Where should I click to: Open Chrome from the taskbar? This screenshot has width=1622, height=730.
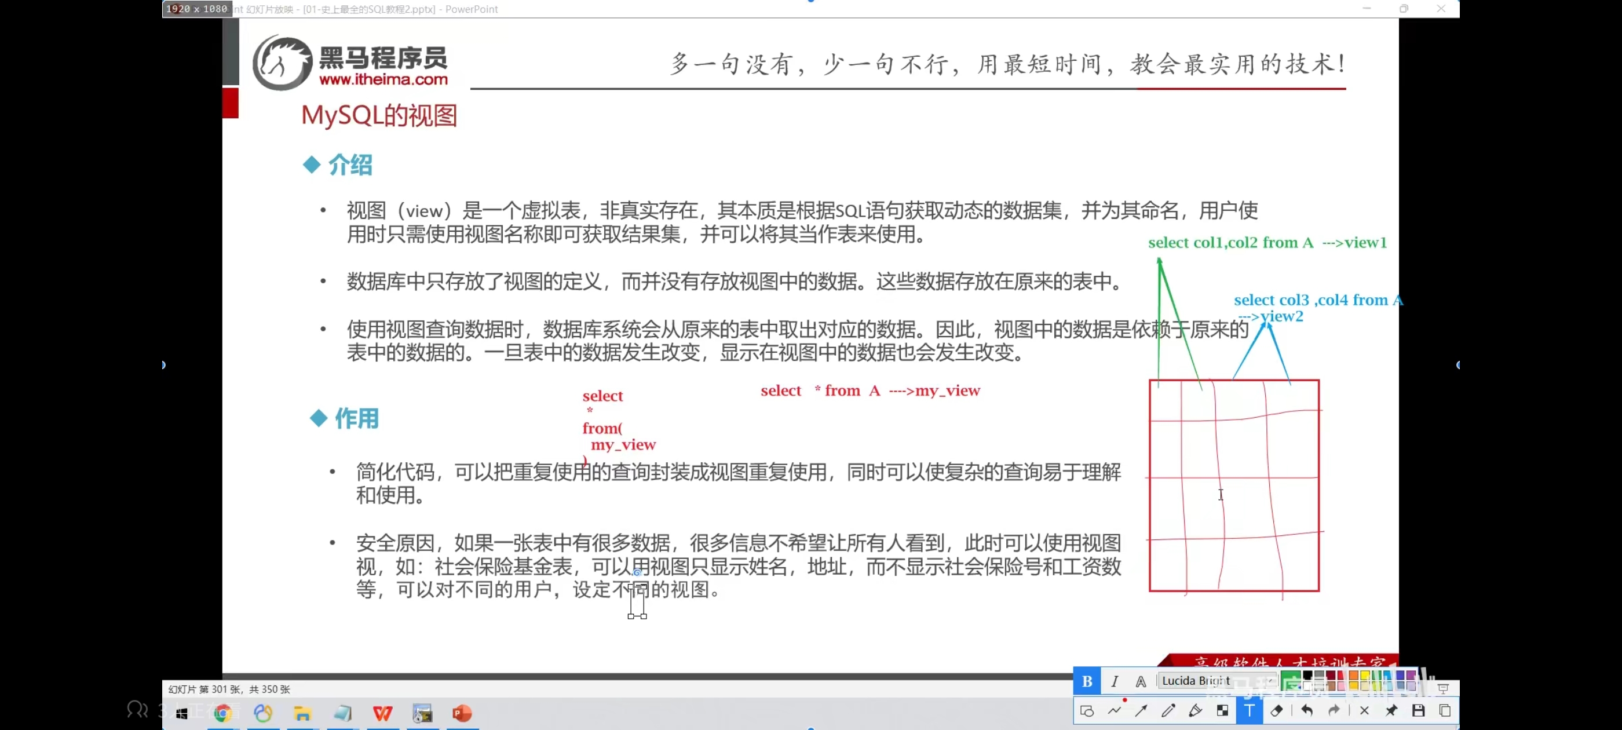coord(223,713)
